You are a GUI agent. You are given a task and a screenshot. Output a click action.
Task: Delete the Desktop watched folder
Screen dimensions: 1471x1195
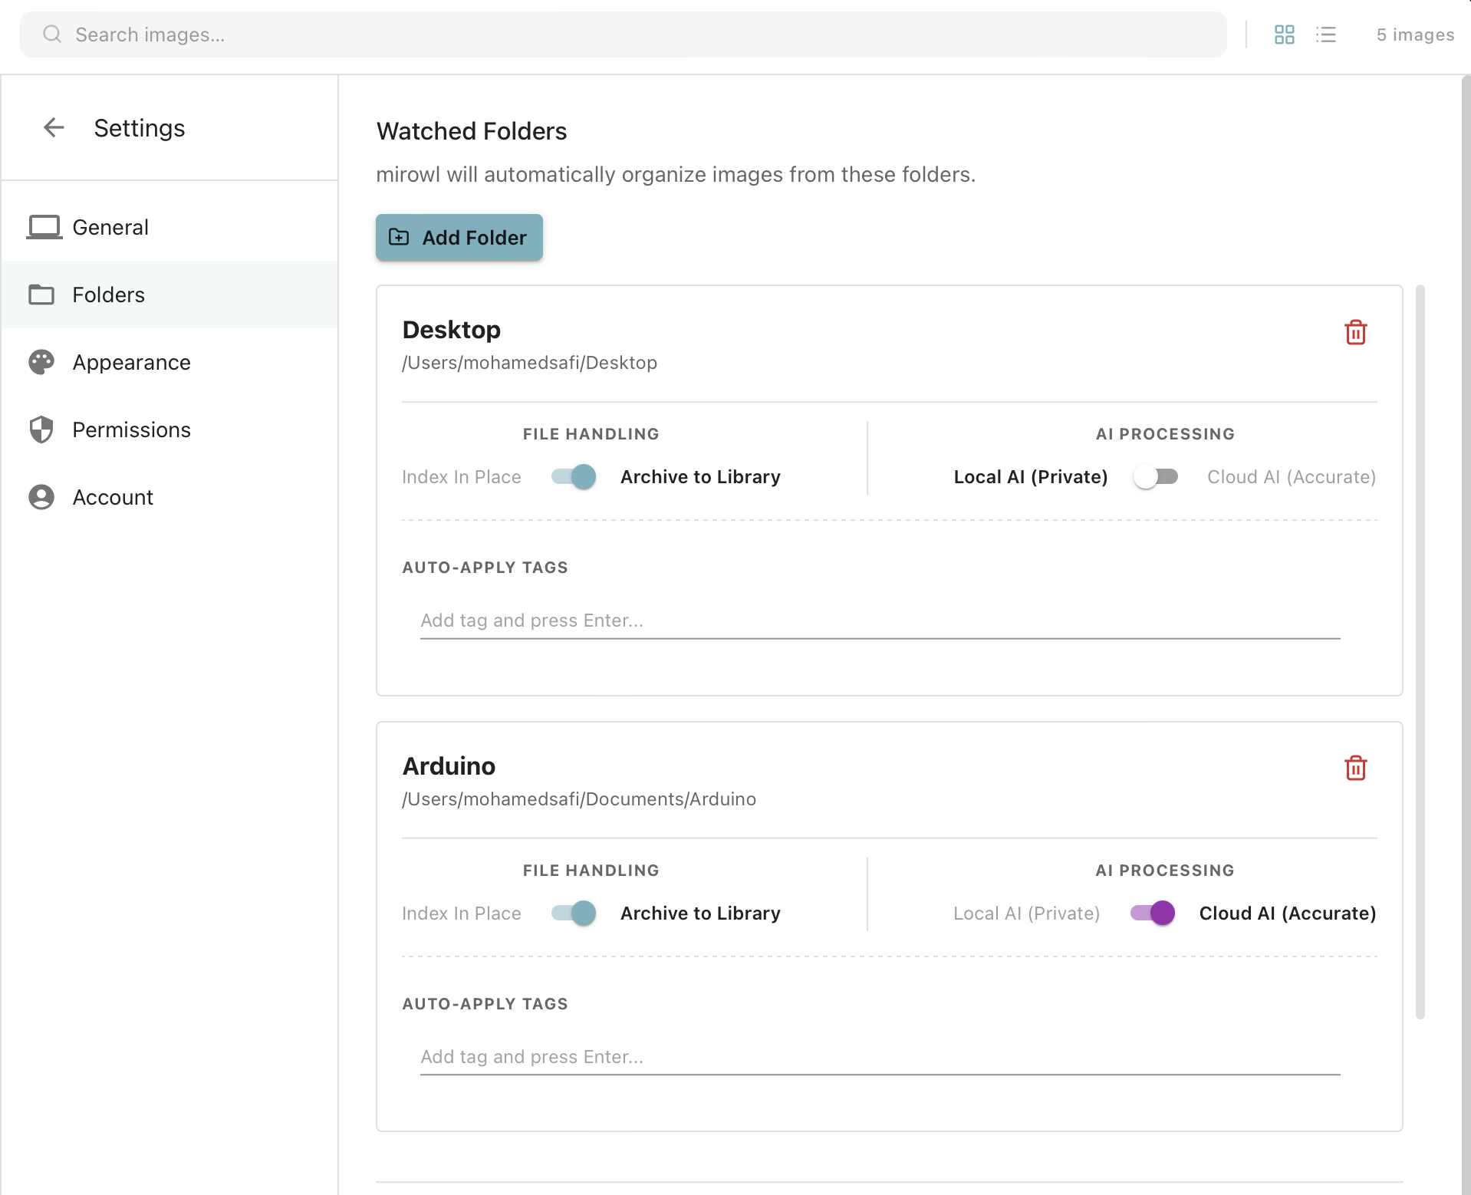pyautogui.click(x=1355, y=332)
